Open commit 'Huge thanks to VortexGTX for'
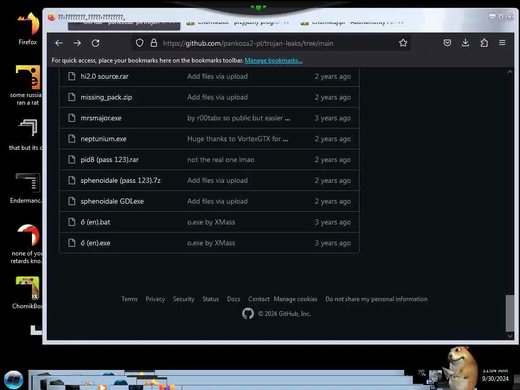 [x=238, y=139]
